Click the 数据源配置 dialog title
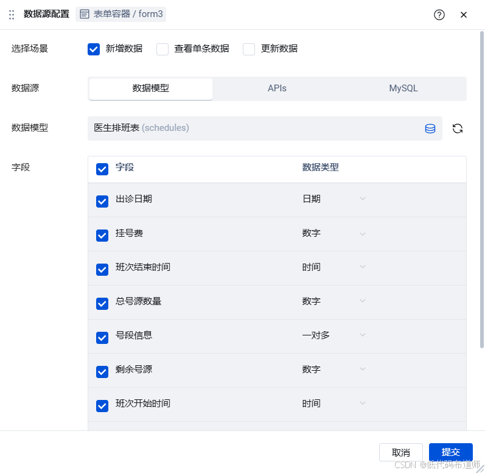Image resolution: width=485 pixels, height=473 pixels. (46, 14)
